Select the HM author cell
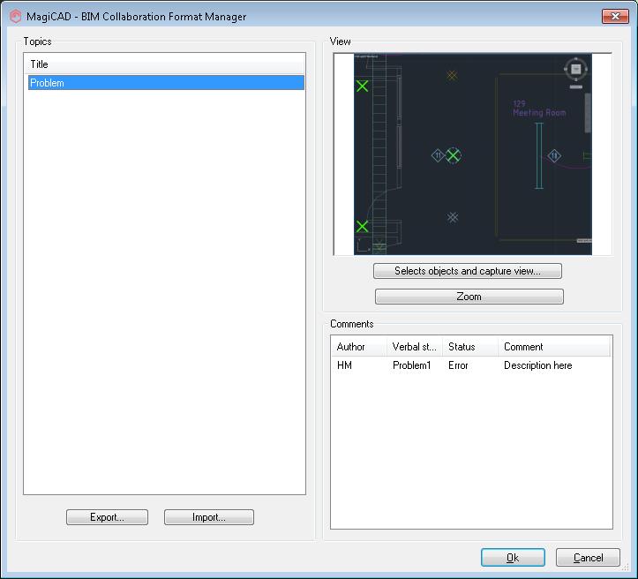The width and height of the screenshot is (638, 579). (x=345, y=365)
